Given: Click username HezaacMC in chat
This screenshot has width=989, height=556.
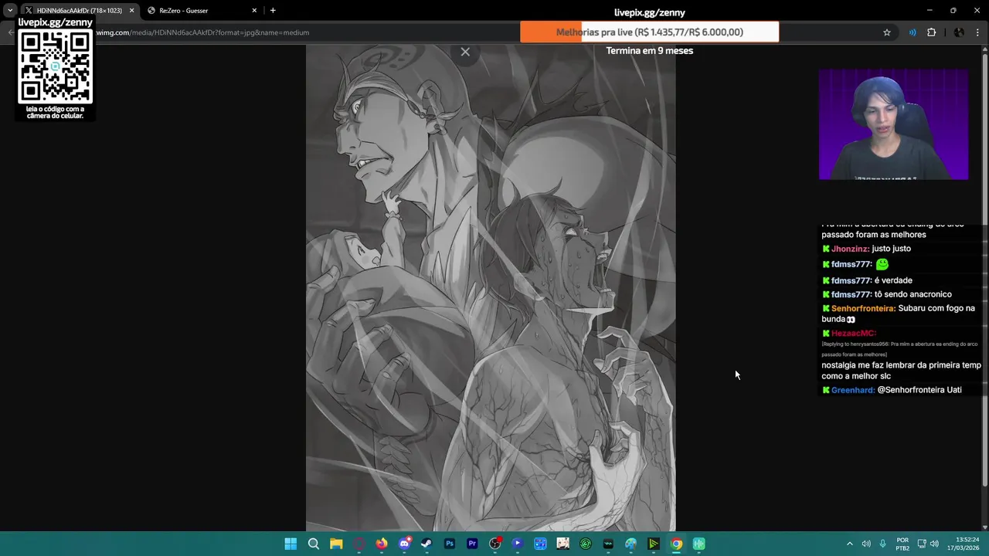Looking at the screenshot, I should (x=853, y=333).
